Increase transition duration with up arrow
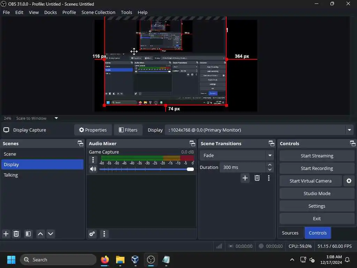 click(x=270, y=165)
